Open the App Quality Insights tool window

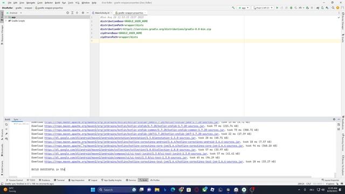[112, 180]
